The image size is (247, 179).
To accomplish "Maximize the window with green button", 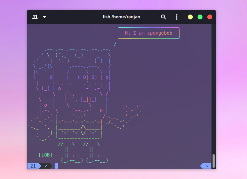I will (x=200, y=17).
